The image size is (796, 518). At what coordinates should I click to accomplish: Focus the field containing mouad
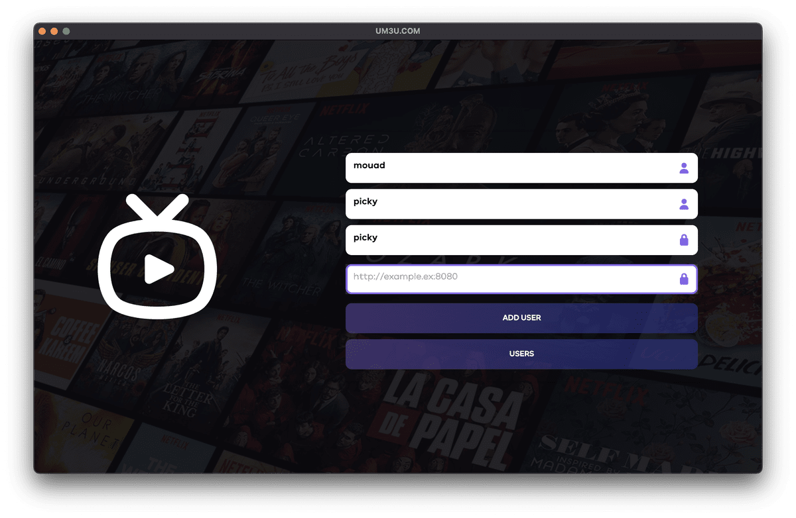(x=521, y=168)
